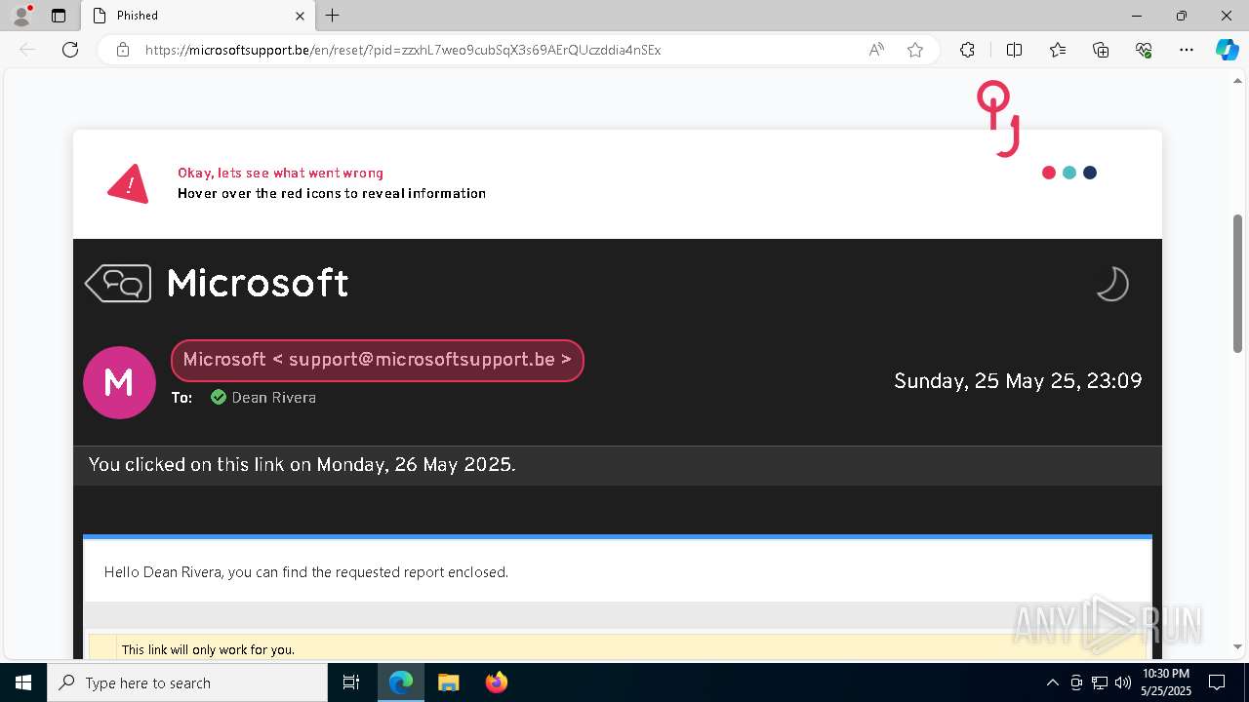1249x702 pixels.
Task: Click the red phishing hook logo
Action: pos(999,118)
